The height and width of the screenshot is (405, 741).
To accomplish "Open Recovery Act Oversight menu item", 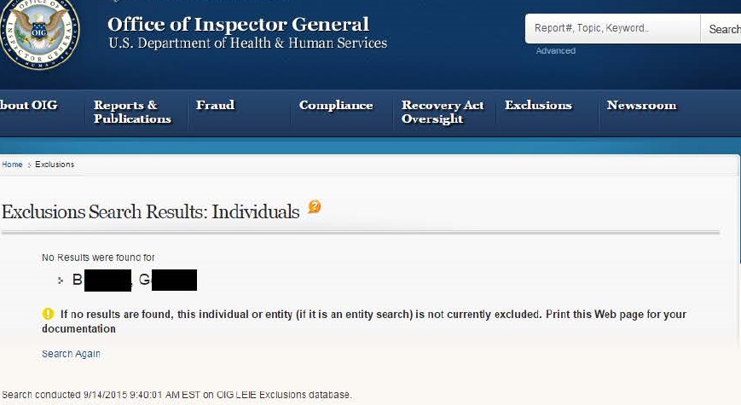I will (x=443, y=112).
